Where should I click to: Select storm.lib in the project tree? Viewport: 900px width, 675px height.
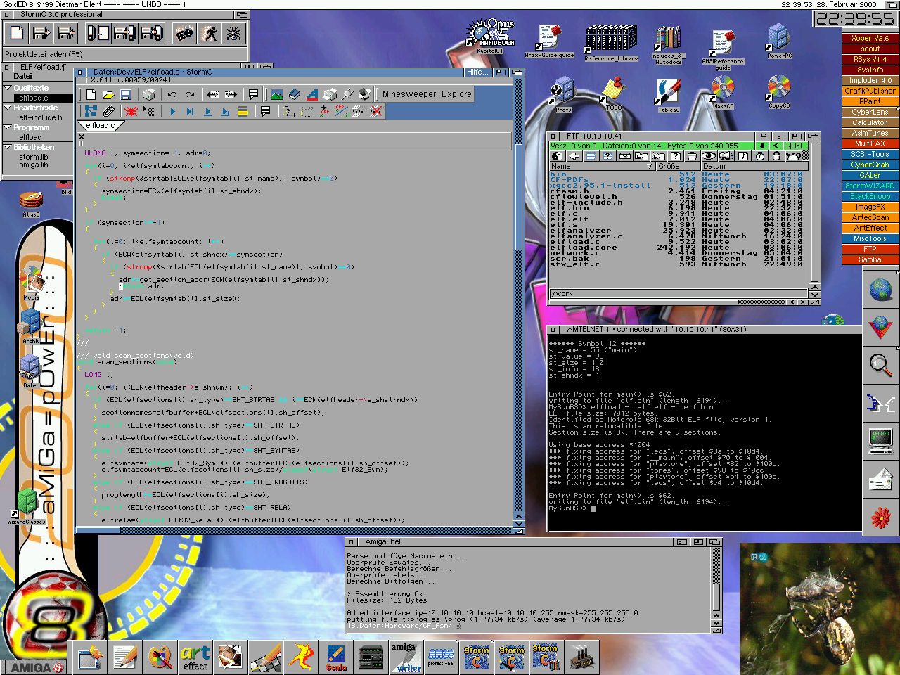(34, 157)
